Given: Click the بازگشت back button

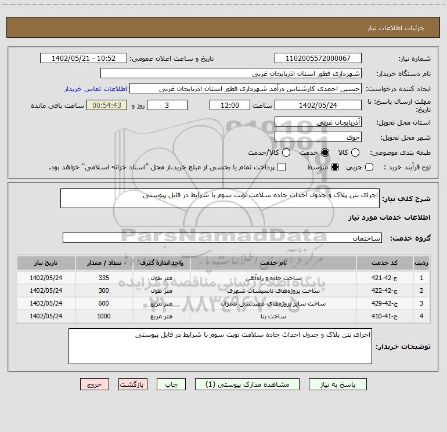Looking at the screenshot, I should pos(133,384).
